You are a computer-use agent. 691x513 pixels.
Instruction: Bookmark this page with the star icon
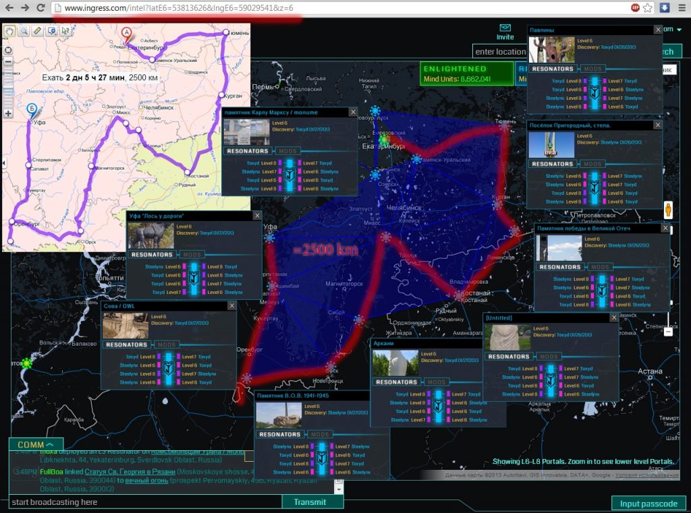(648, 7)
